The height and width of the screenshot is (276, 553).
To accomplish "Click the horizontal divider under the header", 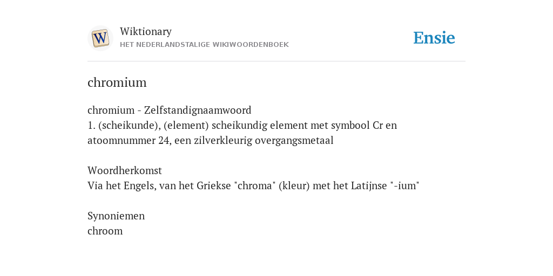I will coord(276,61).
